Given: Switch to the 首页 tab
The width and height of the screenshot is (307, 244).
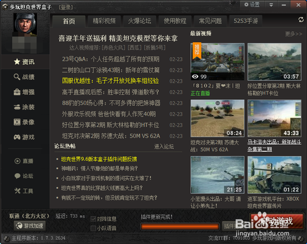Looking at the screenshot, I should pyautogui.click(x=69, y=21).
